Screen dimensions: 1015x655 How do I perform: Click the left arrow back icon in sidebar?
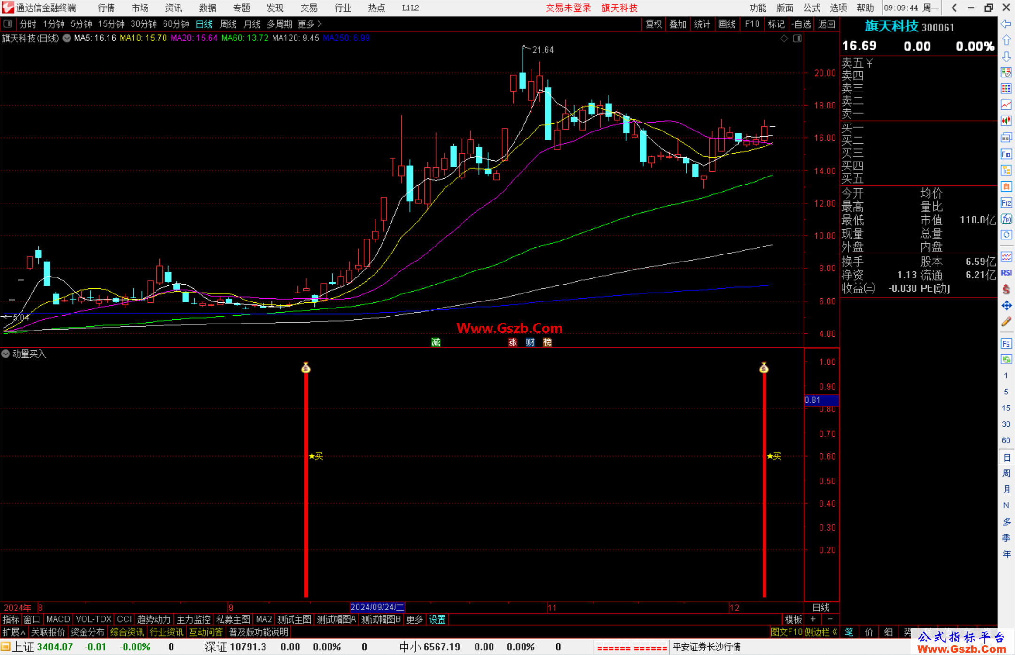pos(1006,24)
